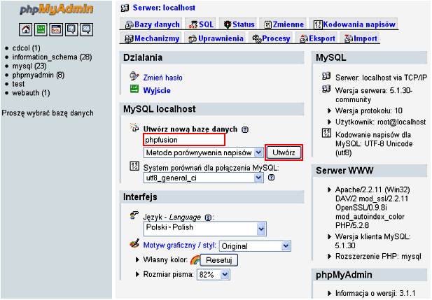
Task: Open the Uprawnienia tab
Action: click(x=216, y=38)
